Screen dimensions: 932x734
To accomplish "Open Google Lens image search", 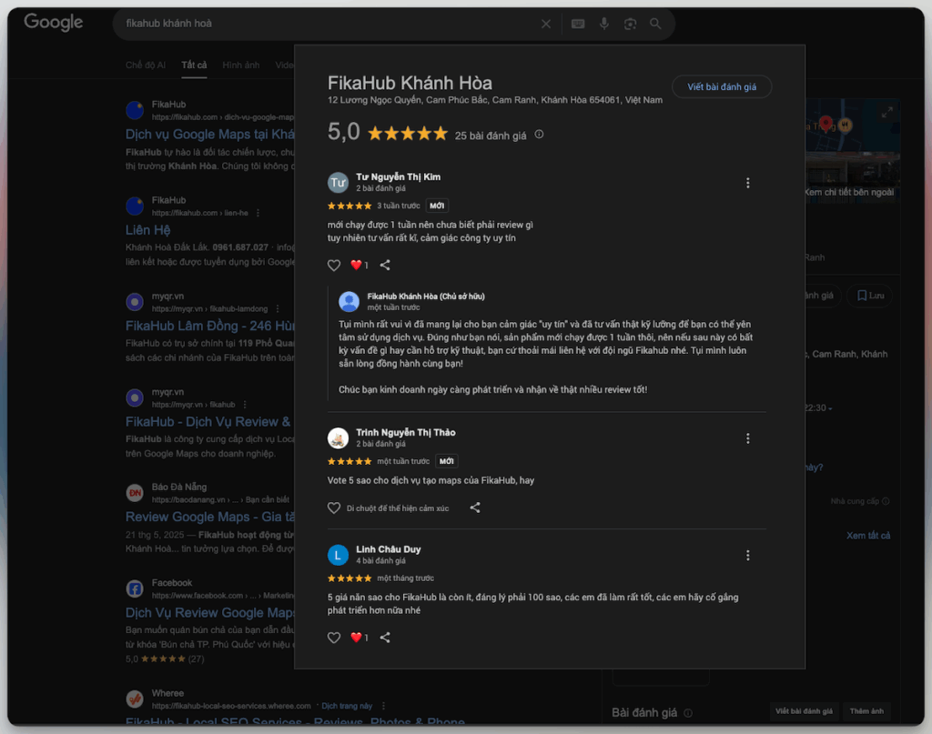I will point(630,24).
